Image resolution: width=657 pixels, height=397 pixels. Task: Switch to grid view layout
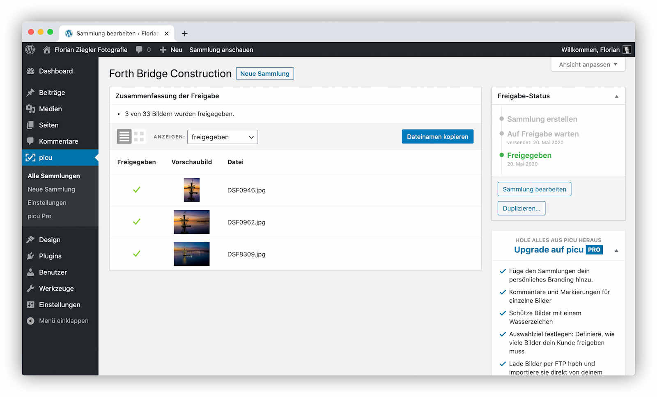[139, 136]
